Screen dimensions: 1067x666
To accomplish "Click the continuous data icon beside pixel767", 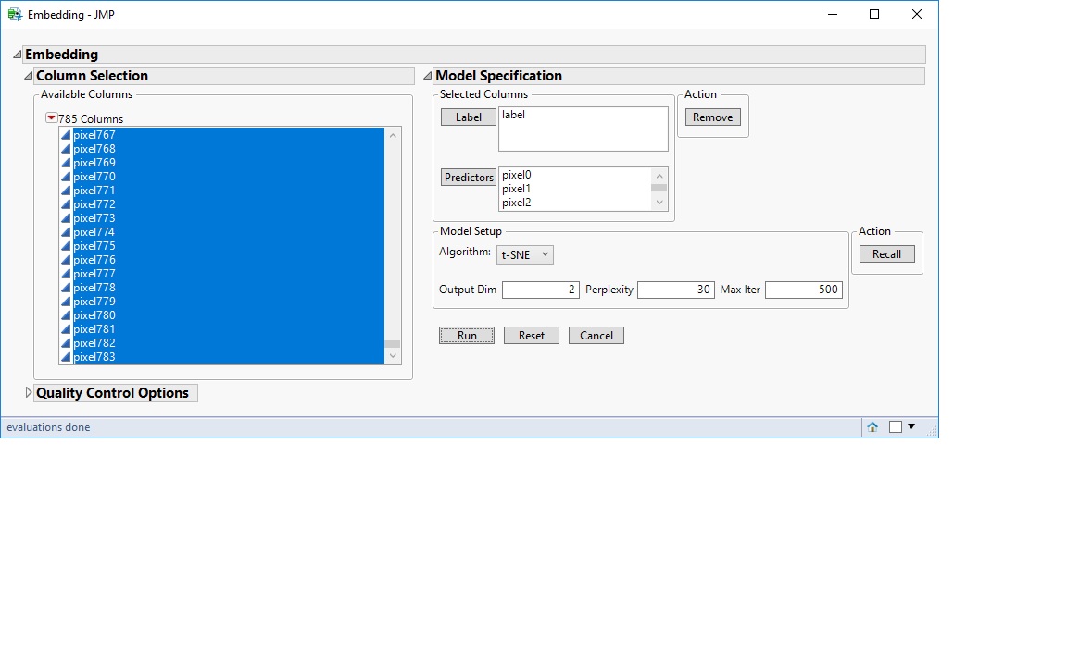I will pyautogui.click(x=66, y=134).
